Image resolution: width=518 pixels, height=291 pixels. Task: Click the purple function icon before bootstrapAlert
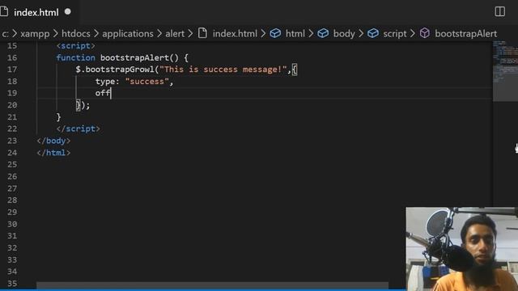coord(424,33)
